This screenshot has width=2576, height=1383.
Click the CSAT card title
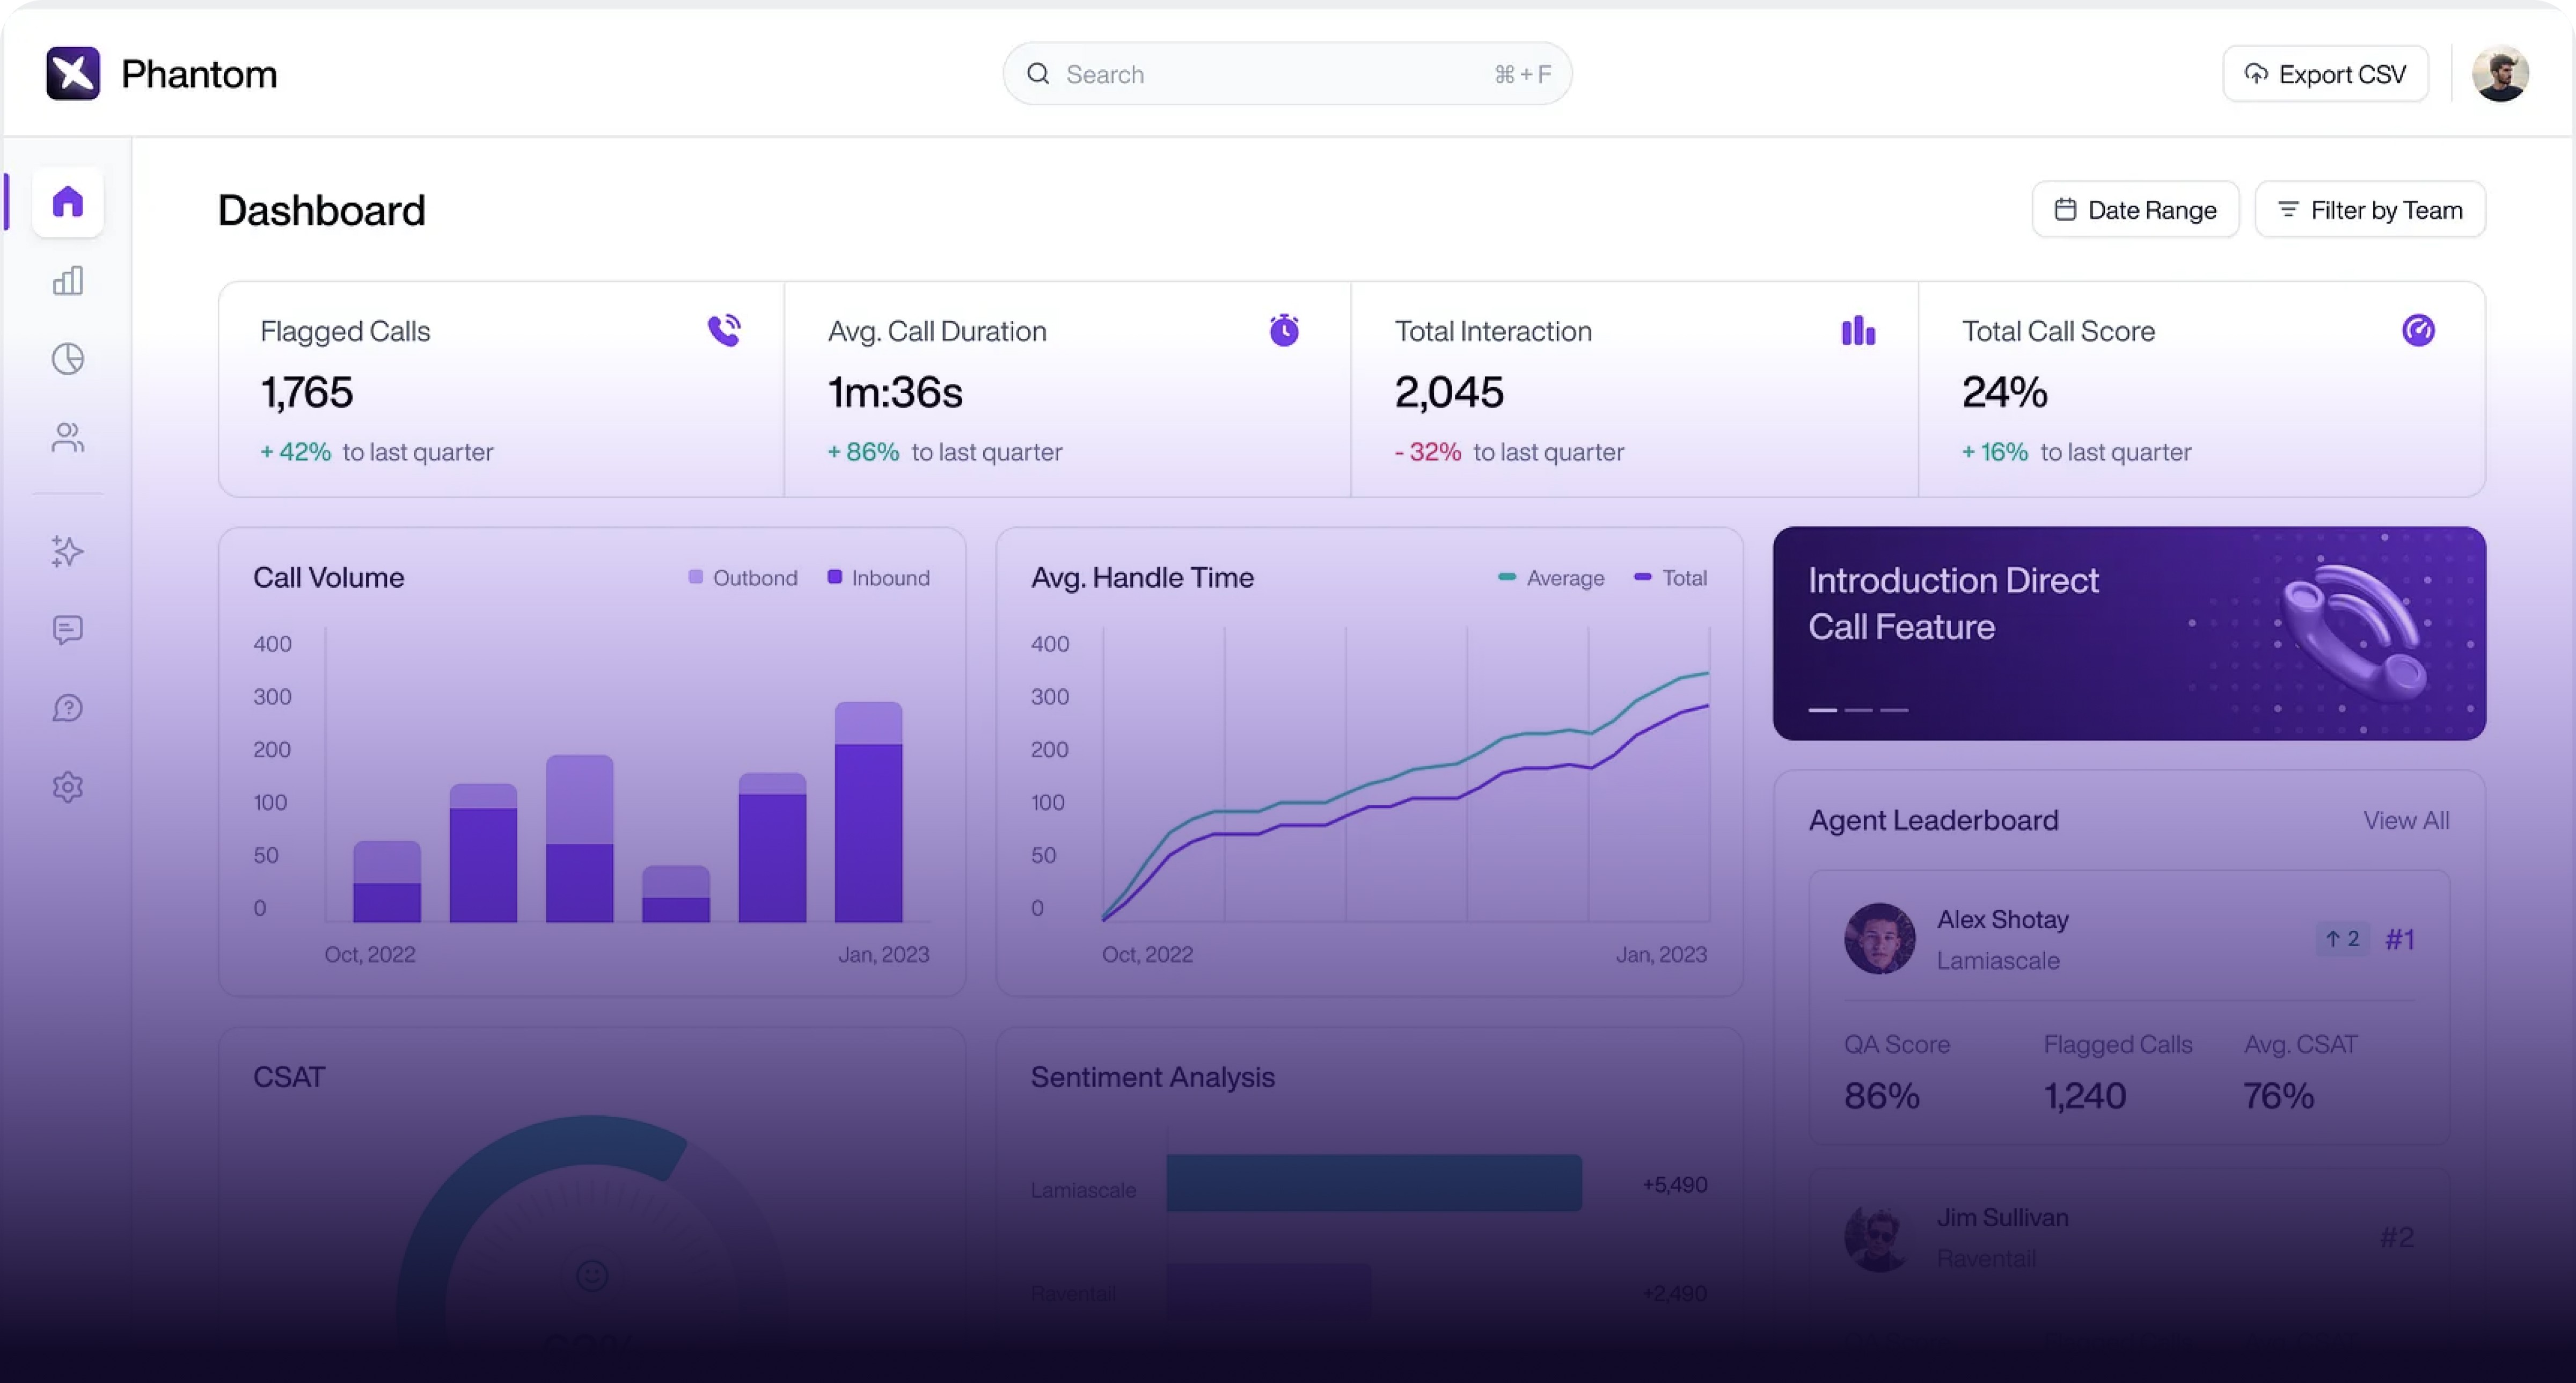coord(289,1077)
